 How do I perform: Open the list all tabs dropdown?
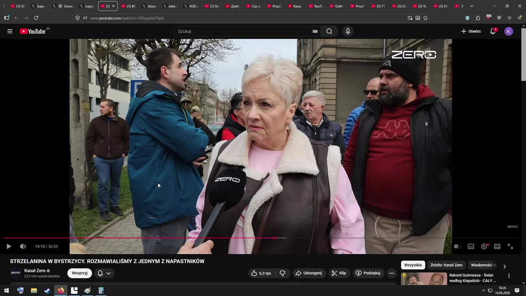472,6
